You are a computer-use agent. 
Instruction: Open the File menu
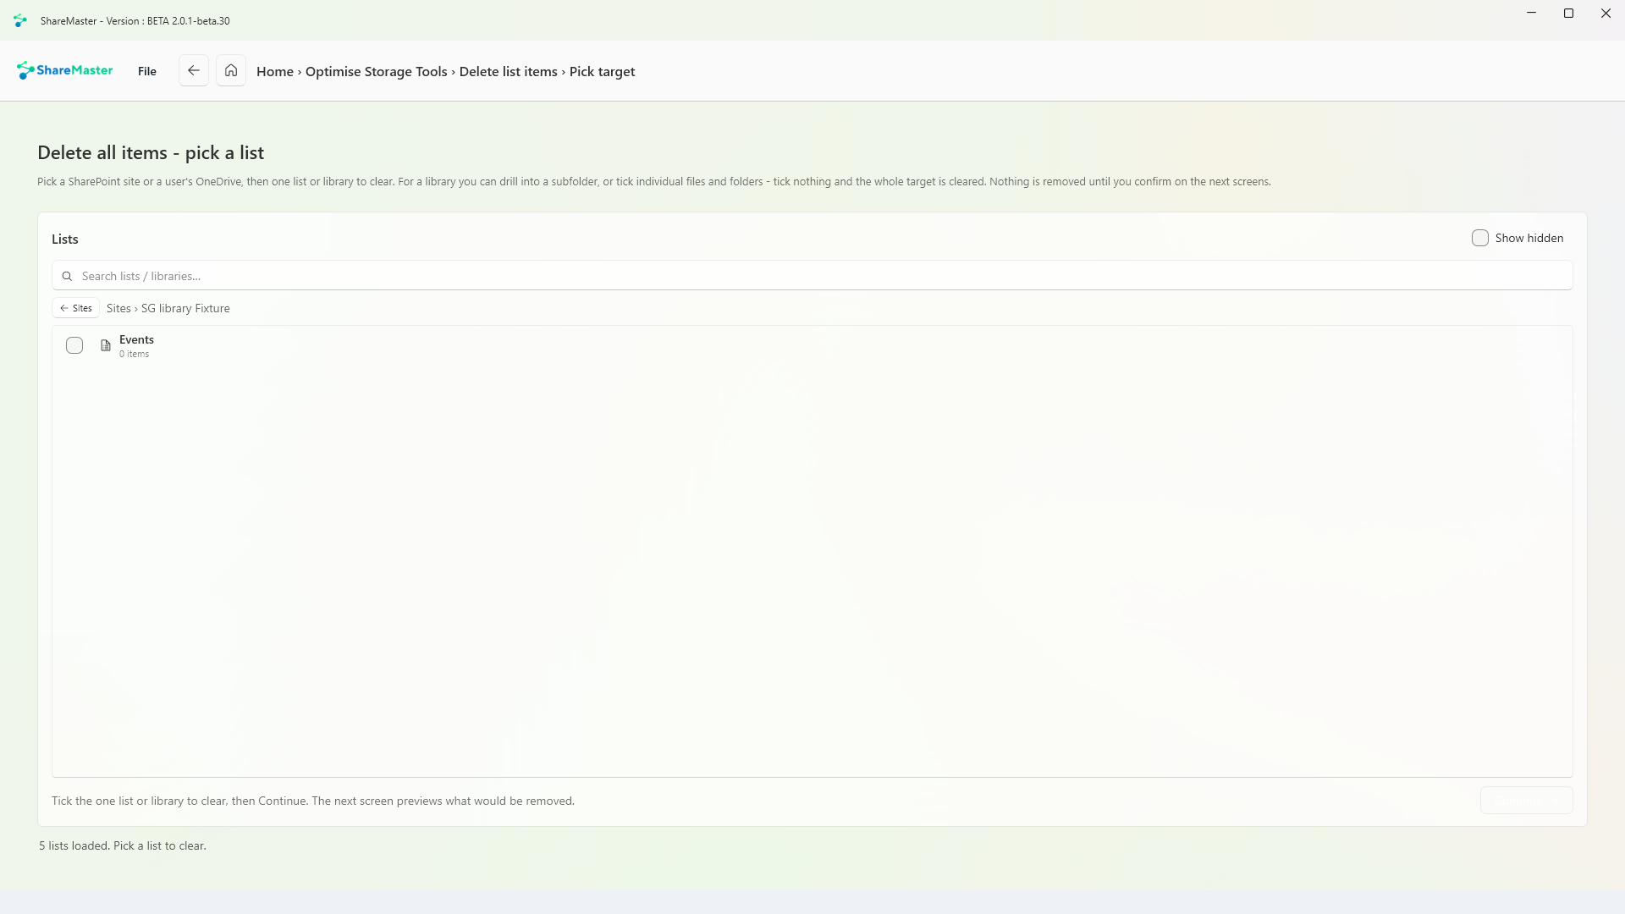pos(147,71)
